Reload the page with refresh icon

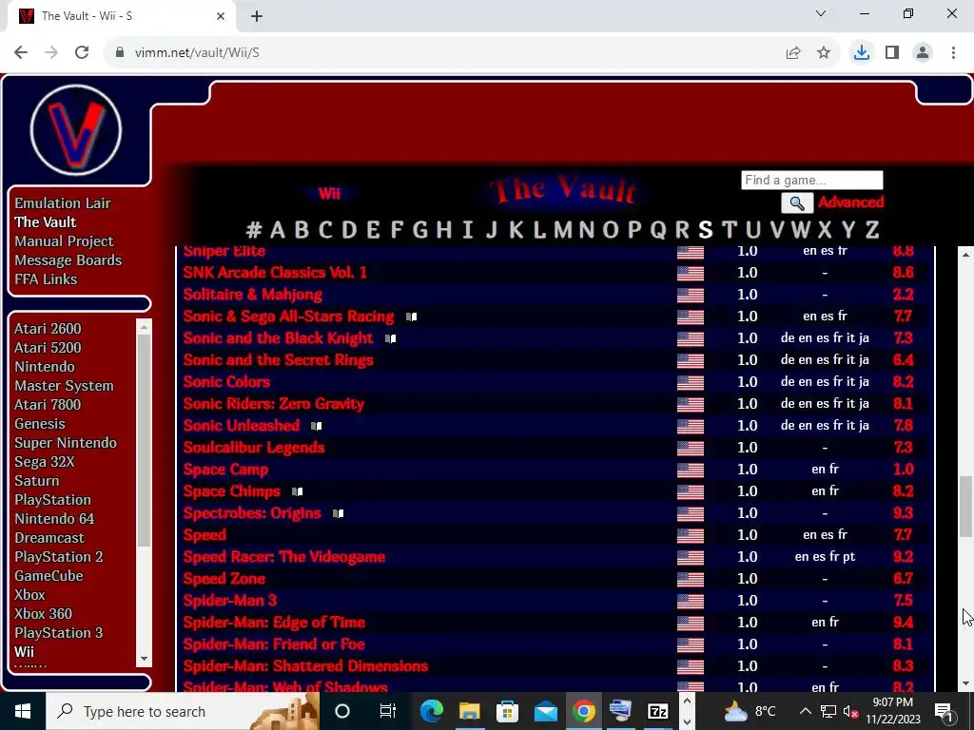[82, 53]
